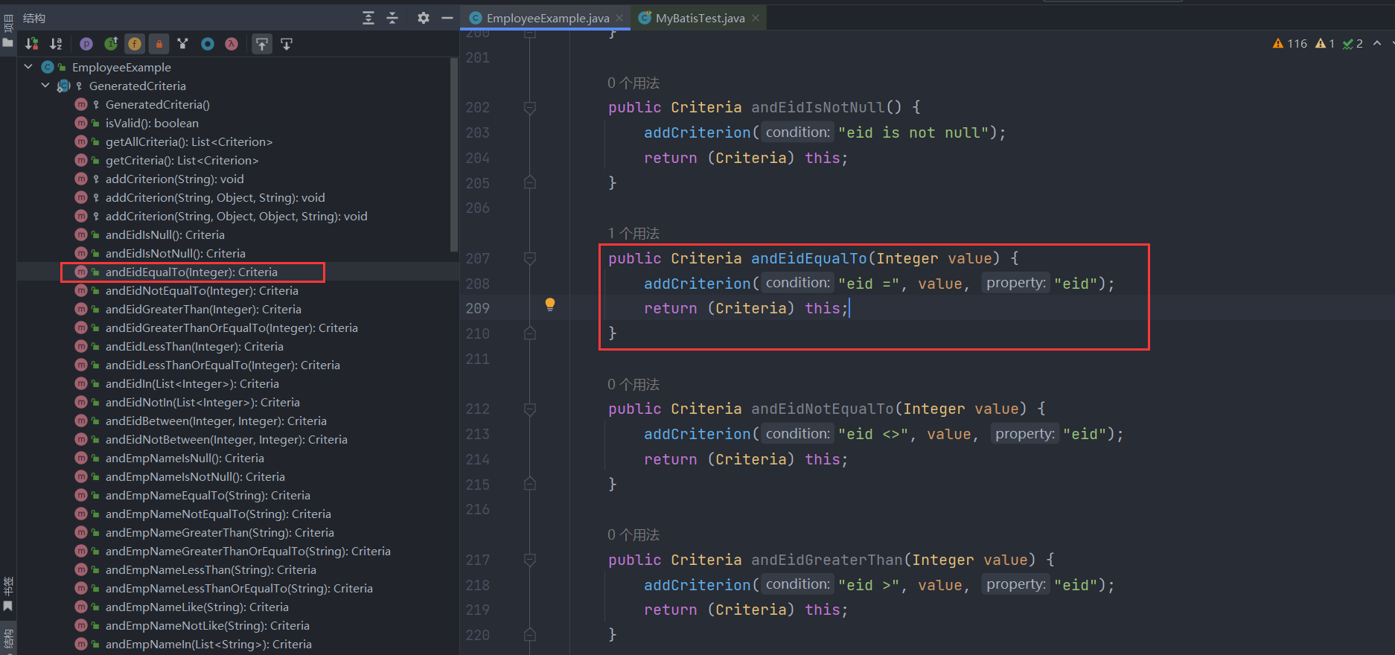Select andEmpNameEqualTo(String): Criteria item

tap(208, 495)
